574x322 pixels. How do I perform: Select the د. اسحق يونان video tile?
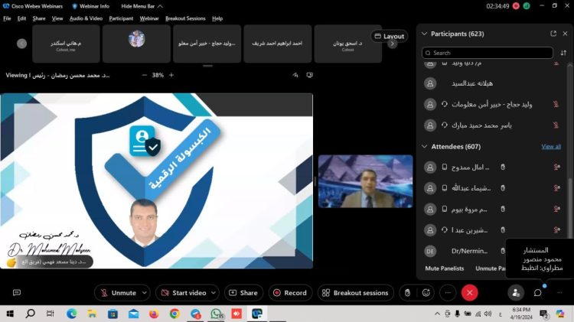click(x=347, y=44)
